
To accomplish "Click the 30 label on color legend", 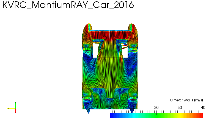I will pyautogui.click(x=180, y=108).
